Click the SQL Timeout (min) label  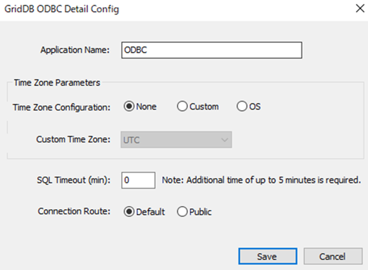point(73,180)
